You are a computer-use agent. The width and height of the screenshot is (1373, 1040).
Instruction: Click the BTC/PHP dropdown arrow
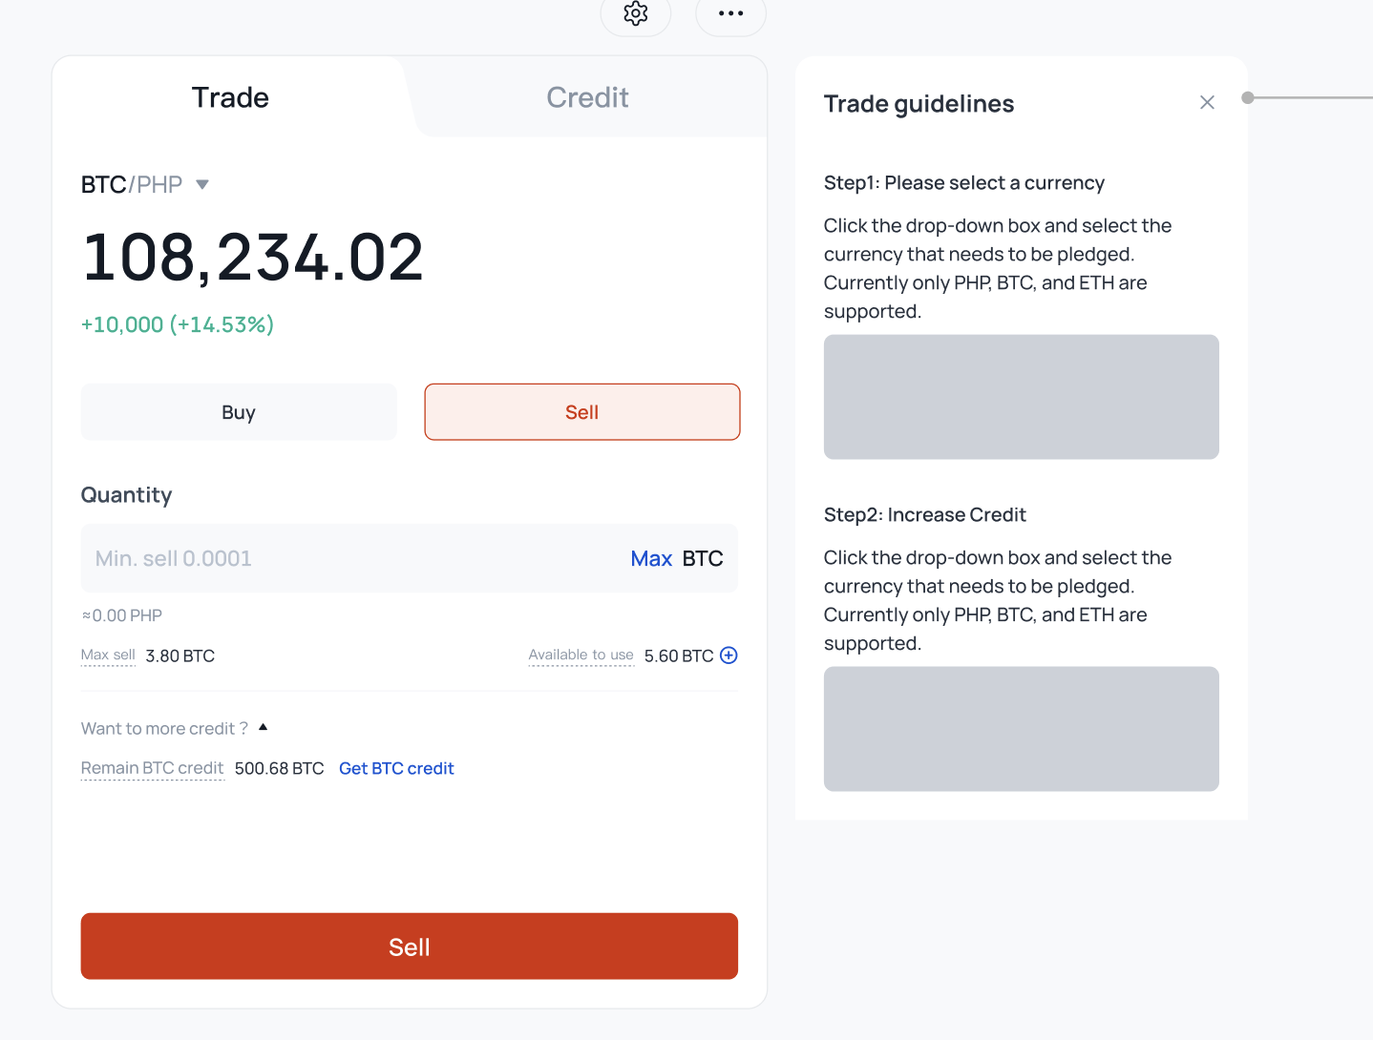tap(202, 184)
